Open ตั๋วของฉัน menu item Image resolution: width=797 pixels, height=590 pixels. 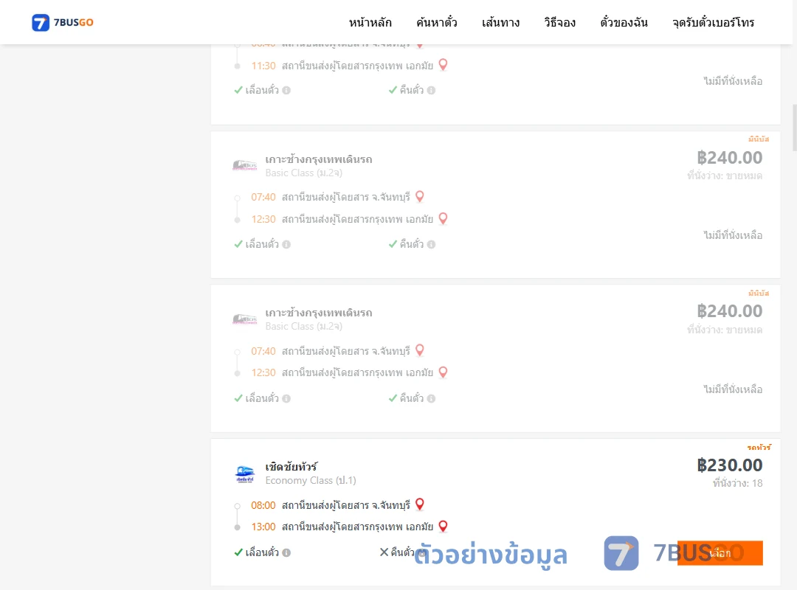[x=624, y=22]
